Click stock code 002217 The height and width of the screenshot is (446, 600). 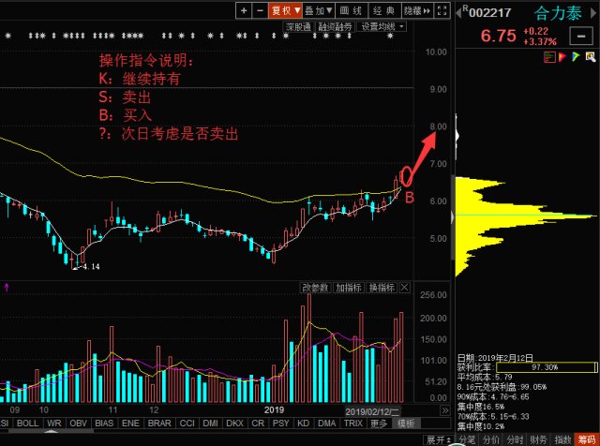(490, 13)
